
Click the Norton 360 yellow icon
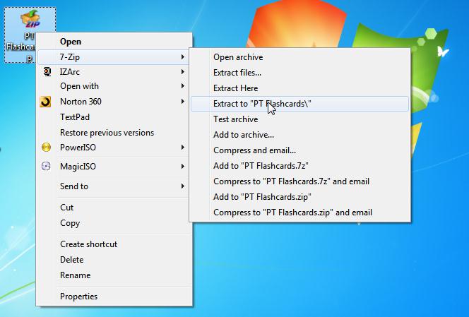point(45,102)
